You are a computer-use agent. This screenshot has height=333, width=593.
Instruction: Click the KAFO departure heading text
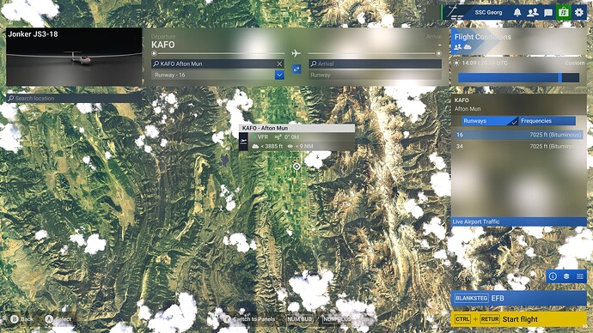pyautogui.click(x=163, y=45)
